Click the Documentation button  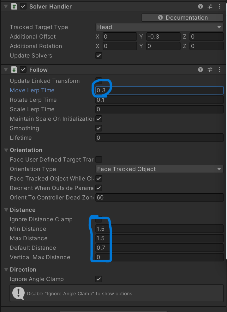182,18
